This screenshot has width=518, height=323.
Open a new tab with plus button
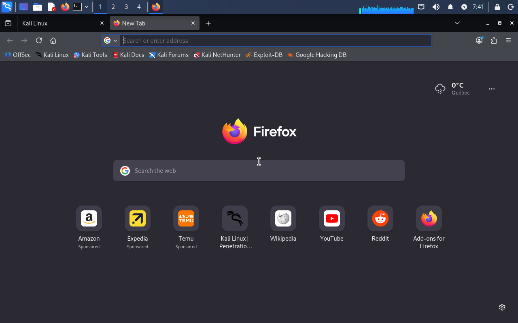point(208,23)
